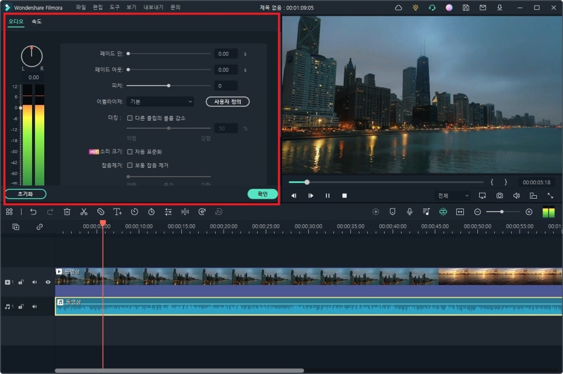Switch to the 오디오 tab
Viewport: 563px width, 374px height.
[x=16, y=22]
